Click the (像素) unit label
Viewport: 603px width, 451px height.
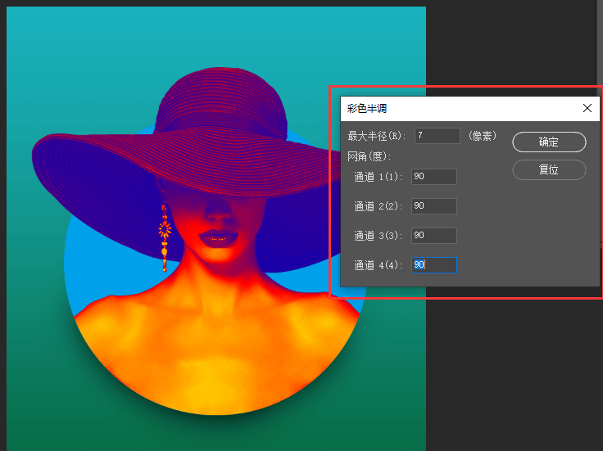(483, 136)
